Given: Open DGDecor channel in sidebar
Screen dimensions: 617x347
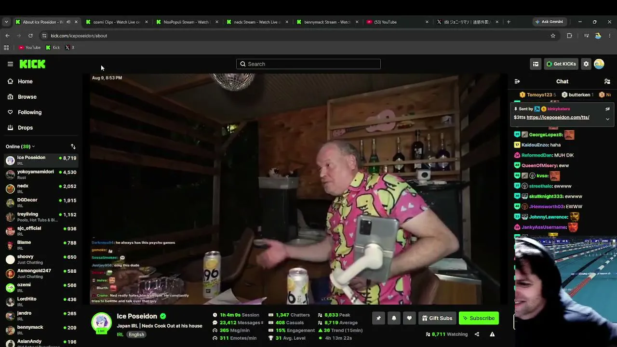Looking at the screenshot, I should tap(41, 202).
